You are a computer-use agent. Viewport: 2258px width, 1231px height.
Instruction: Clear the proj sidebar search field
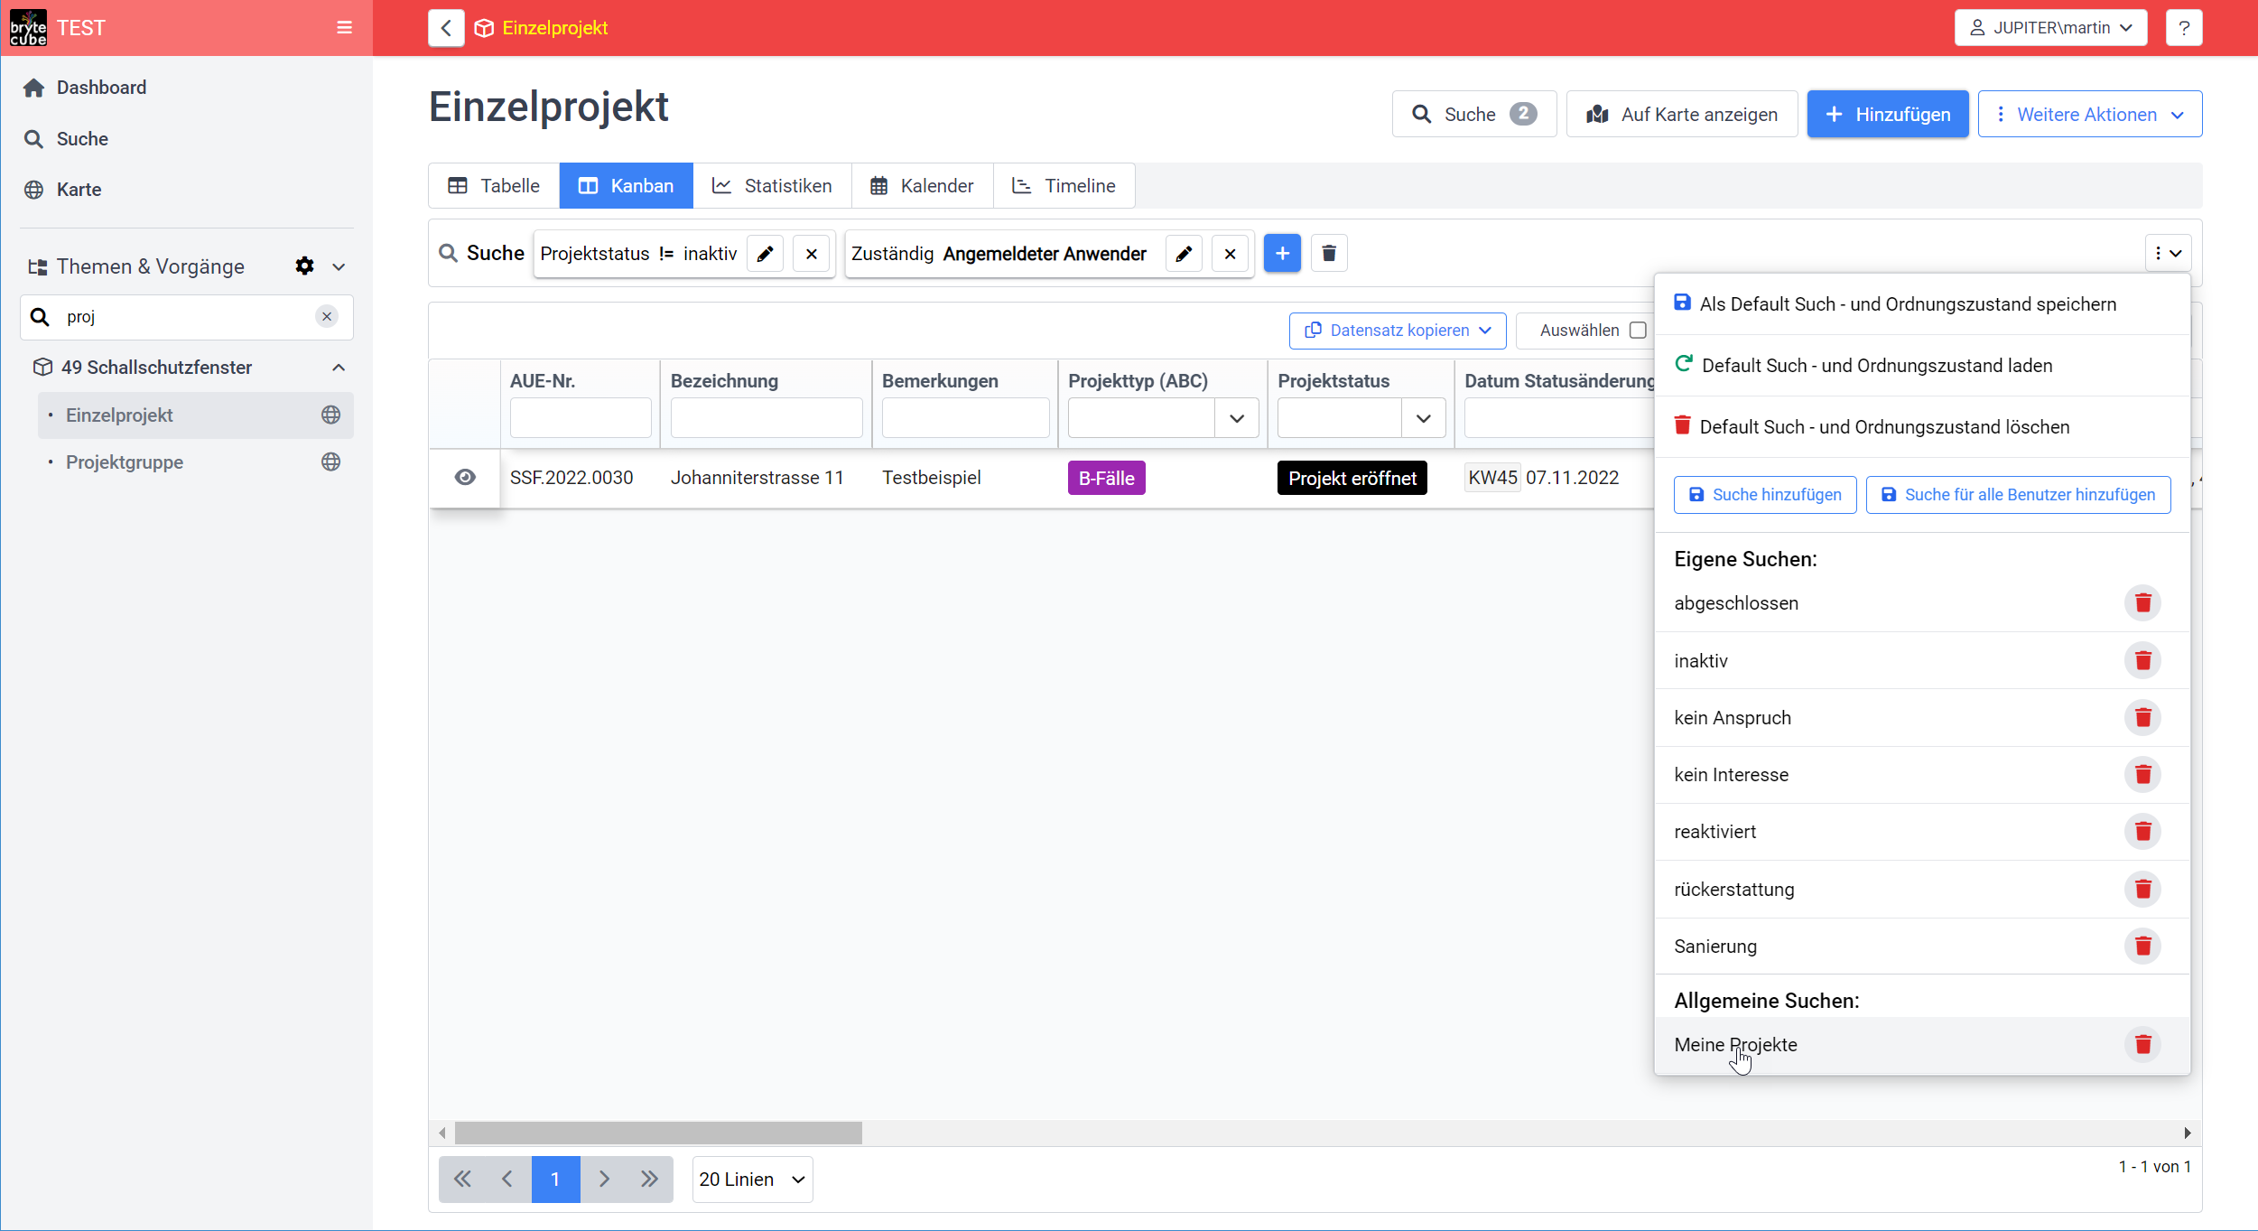point(327,316)
